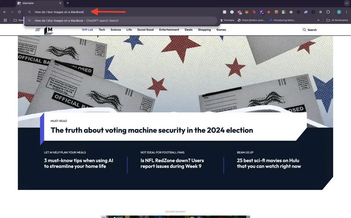Image resolution: width=351 pixels, height=218 pixels.
Task: Close the Mashable tab
Action: click(x=60, y=3)
